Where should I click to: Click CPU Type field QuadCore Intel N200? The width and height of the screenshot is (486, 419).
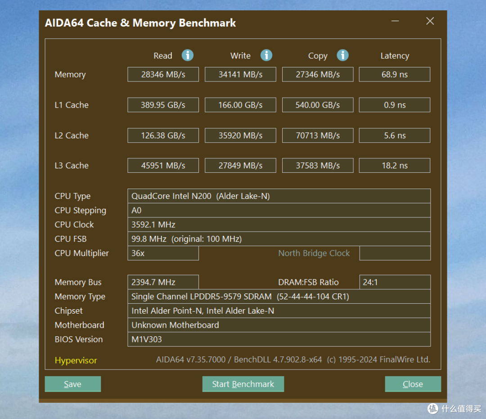coord(279,196)
